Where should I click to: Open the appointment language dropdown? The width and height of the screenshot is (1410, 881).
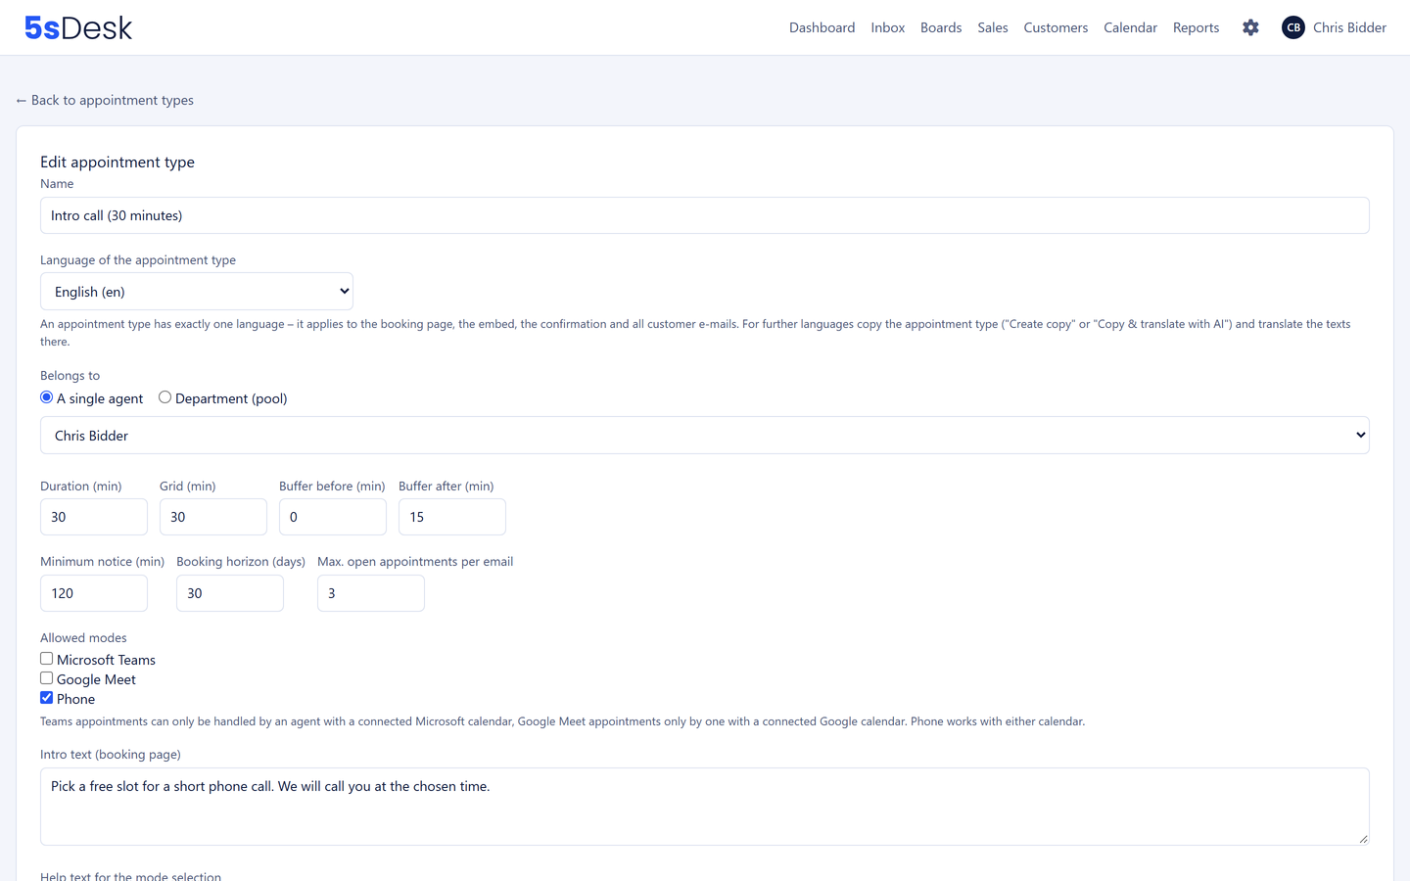click(x=197, y=292)
